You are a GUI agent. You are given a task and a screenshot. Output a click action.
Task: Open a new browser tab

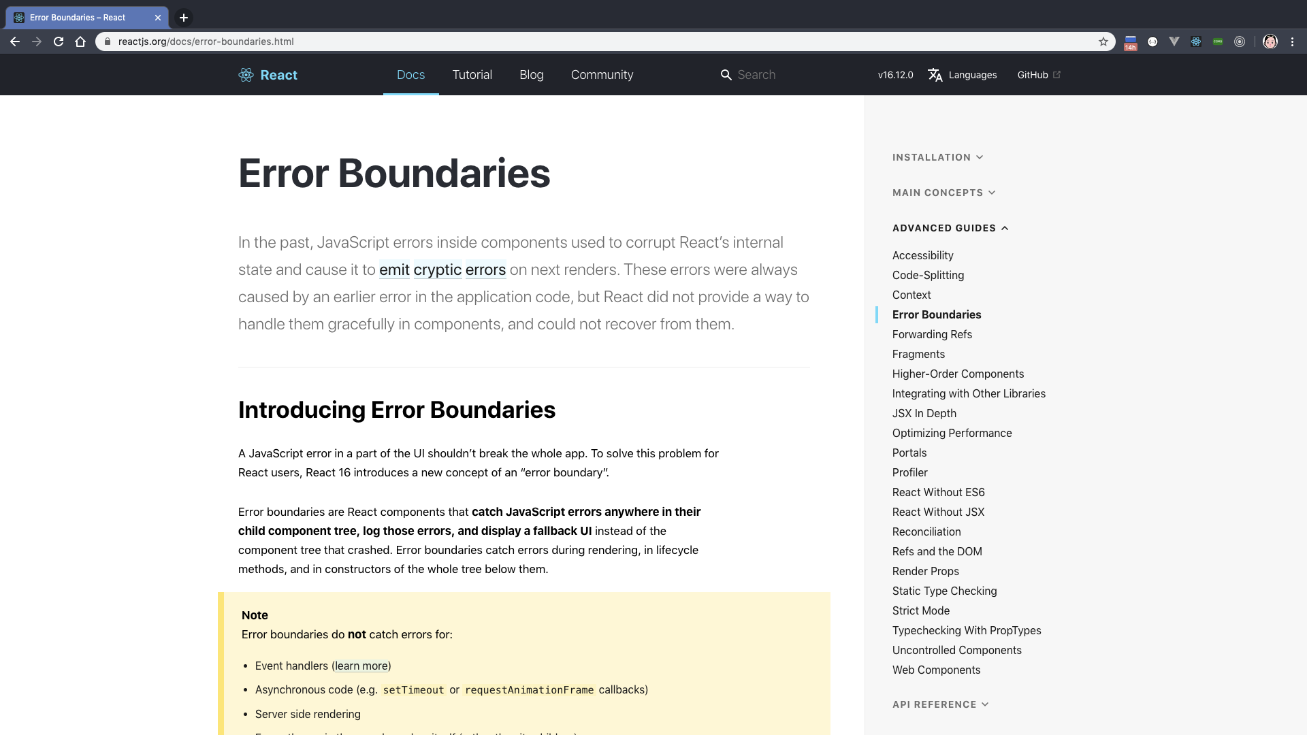pyautogui.click(x=183, y=18)
